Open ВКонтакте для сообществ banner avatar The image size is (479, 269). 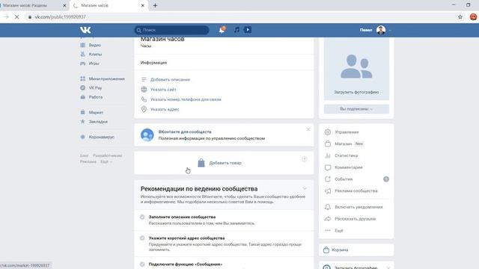click(x=147, y=134)
